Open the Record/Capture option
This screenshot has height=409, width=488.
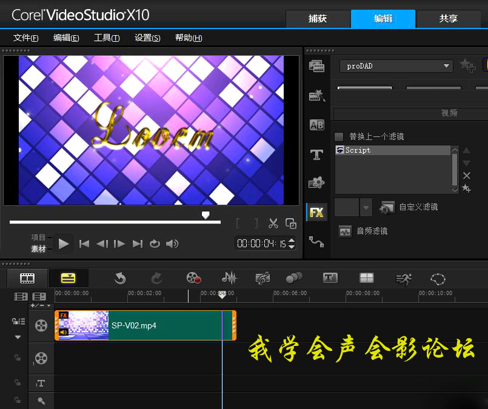click(193, 278)
